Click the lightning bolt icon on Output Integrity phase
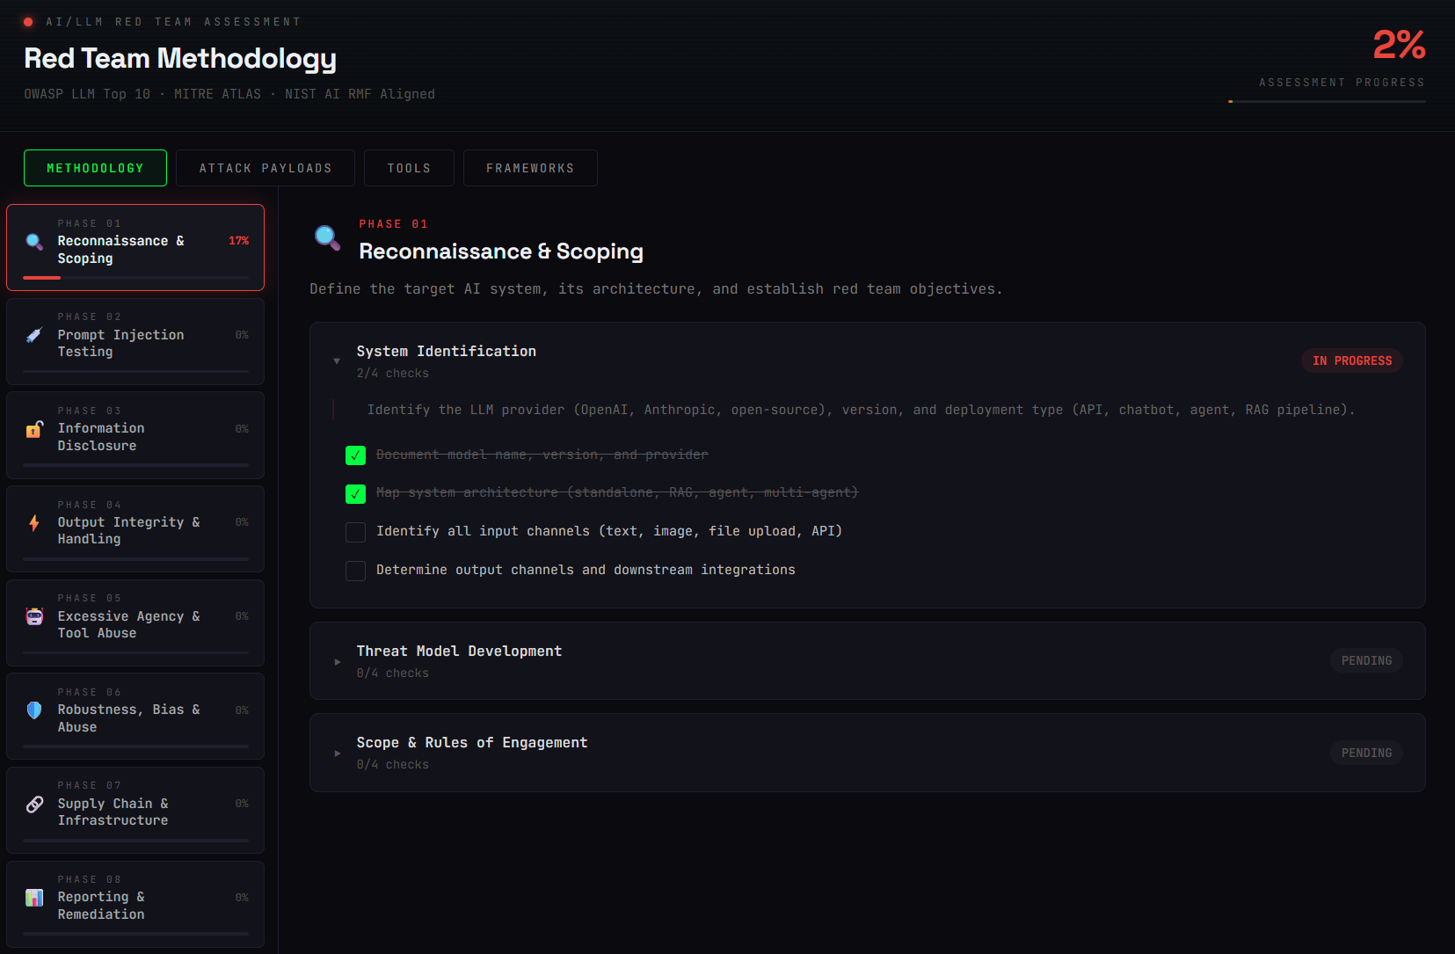Viewport: 1455px width, 954px height. 33,522
